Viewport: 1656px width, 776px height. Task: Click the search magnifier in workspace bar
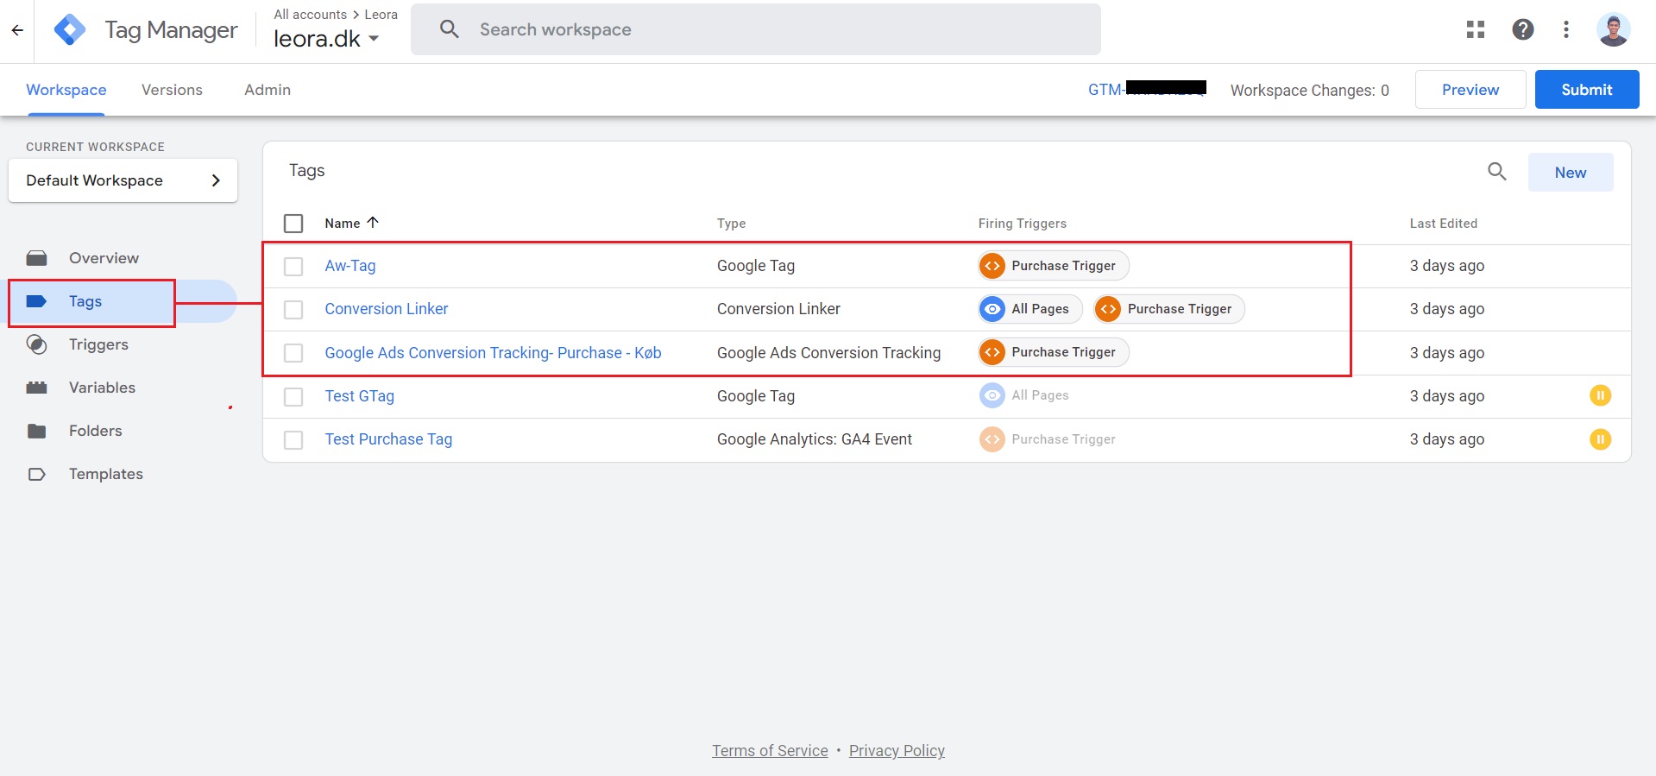pos(449,29)
